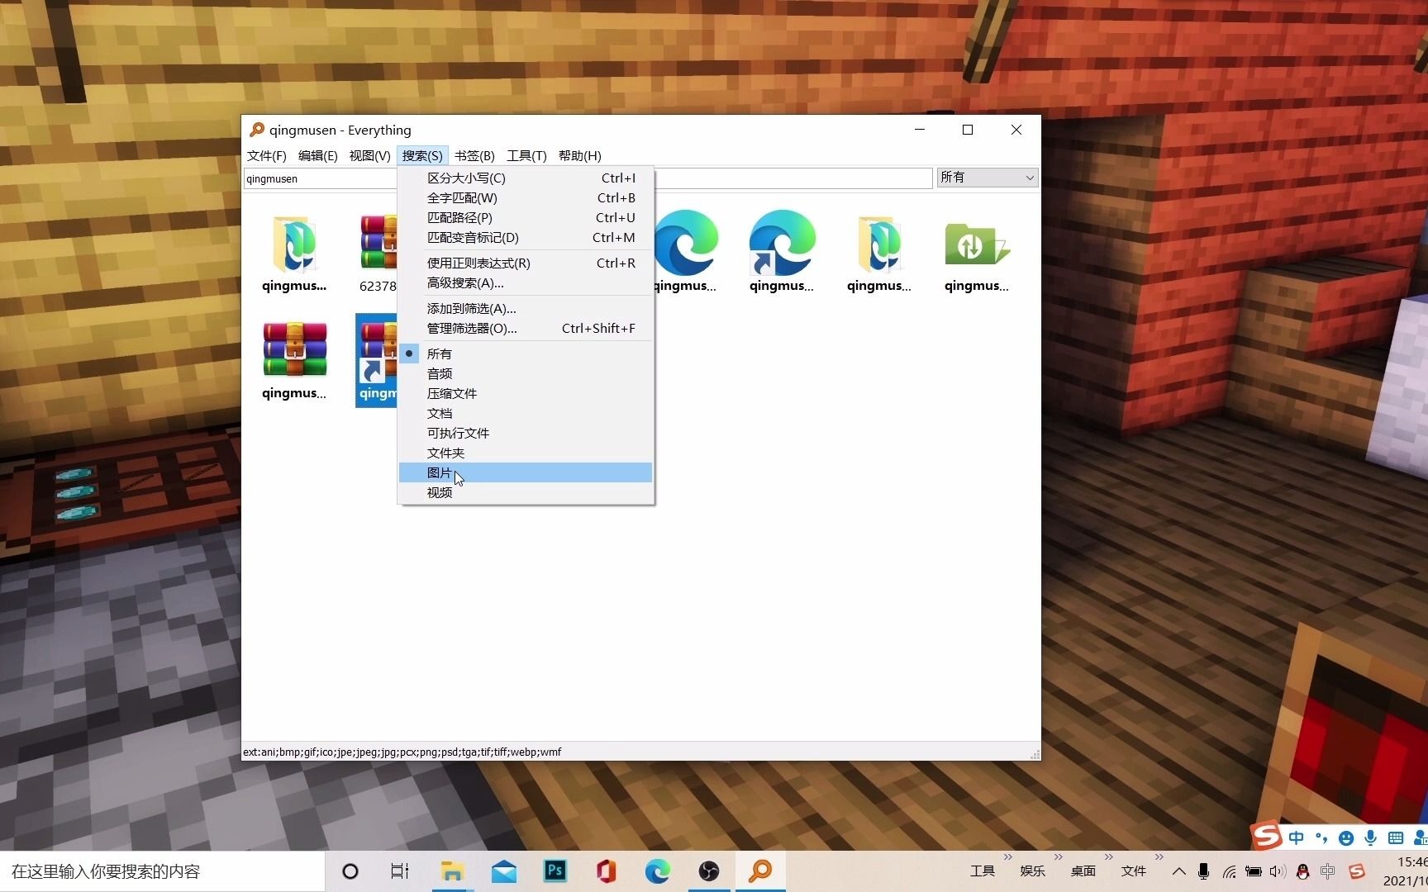Open Cortana circle on the taskbar
Viewport: 1428px width, 892px height.
(x=350, y=871)
